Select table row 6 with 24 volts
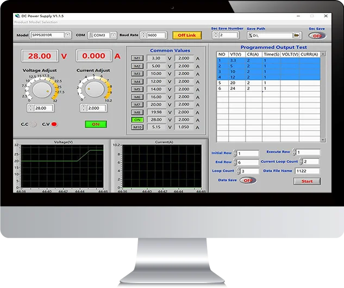This screenshot has height=288, width=344. (x=268, y=88)
